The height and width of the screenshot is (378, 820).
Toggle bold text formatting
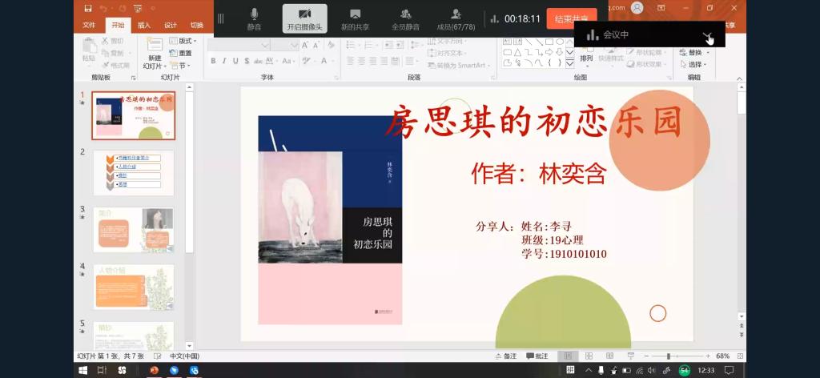(x=213, y=61)
